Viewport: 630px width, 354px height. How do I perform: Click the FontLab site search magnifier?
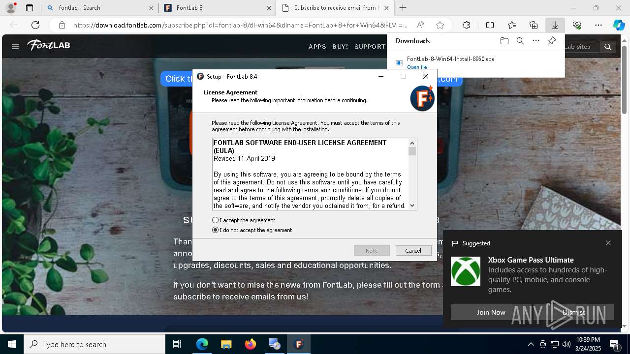(x=608, y=47)
